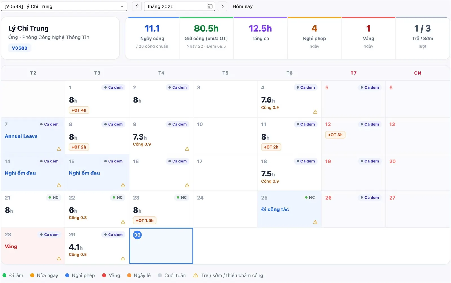The width and height of the screenshot is (451, 283).
Task: Click the warning icon on day 25 Đi công tác
Action: coord(315,222)
